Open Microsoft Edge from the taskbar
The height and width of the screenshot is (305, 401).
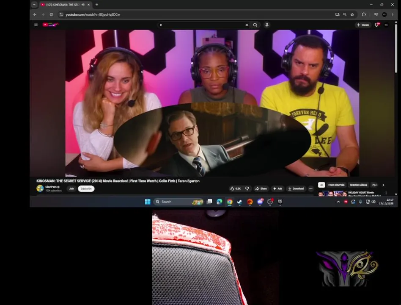click(x=220, y=202)
